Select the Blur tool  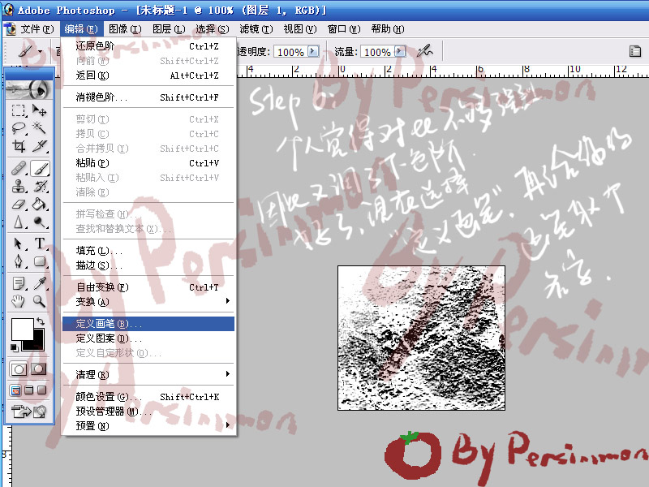[x=18, y=222]
